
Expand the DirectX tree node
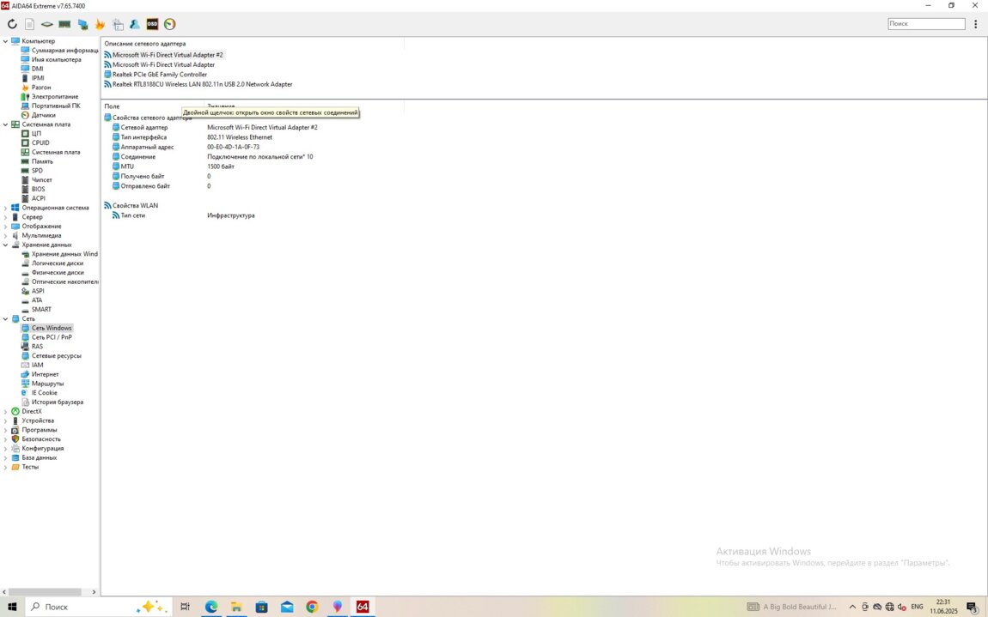coord(6,412)
